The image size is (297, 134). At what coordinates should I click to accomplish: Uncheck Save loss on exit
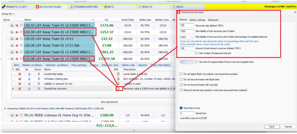click(x=181, y=108)
